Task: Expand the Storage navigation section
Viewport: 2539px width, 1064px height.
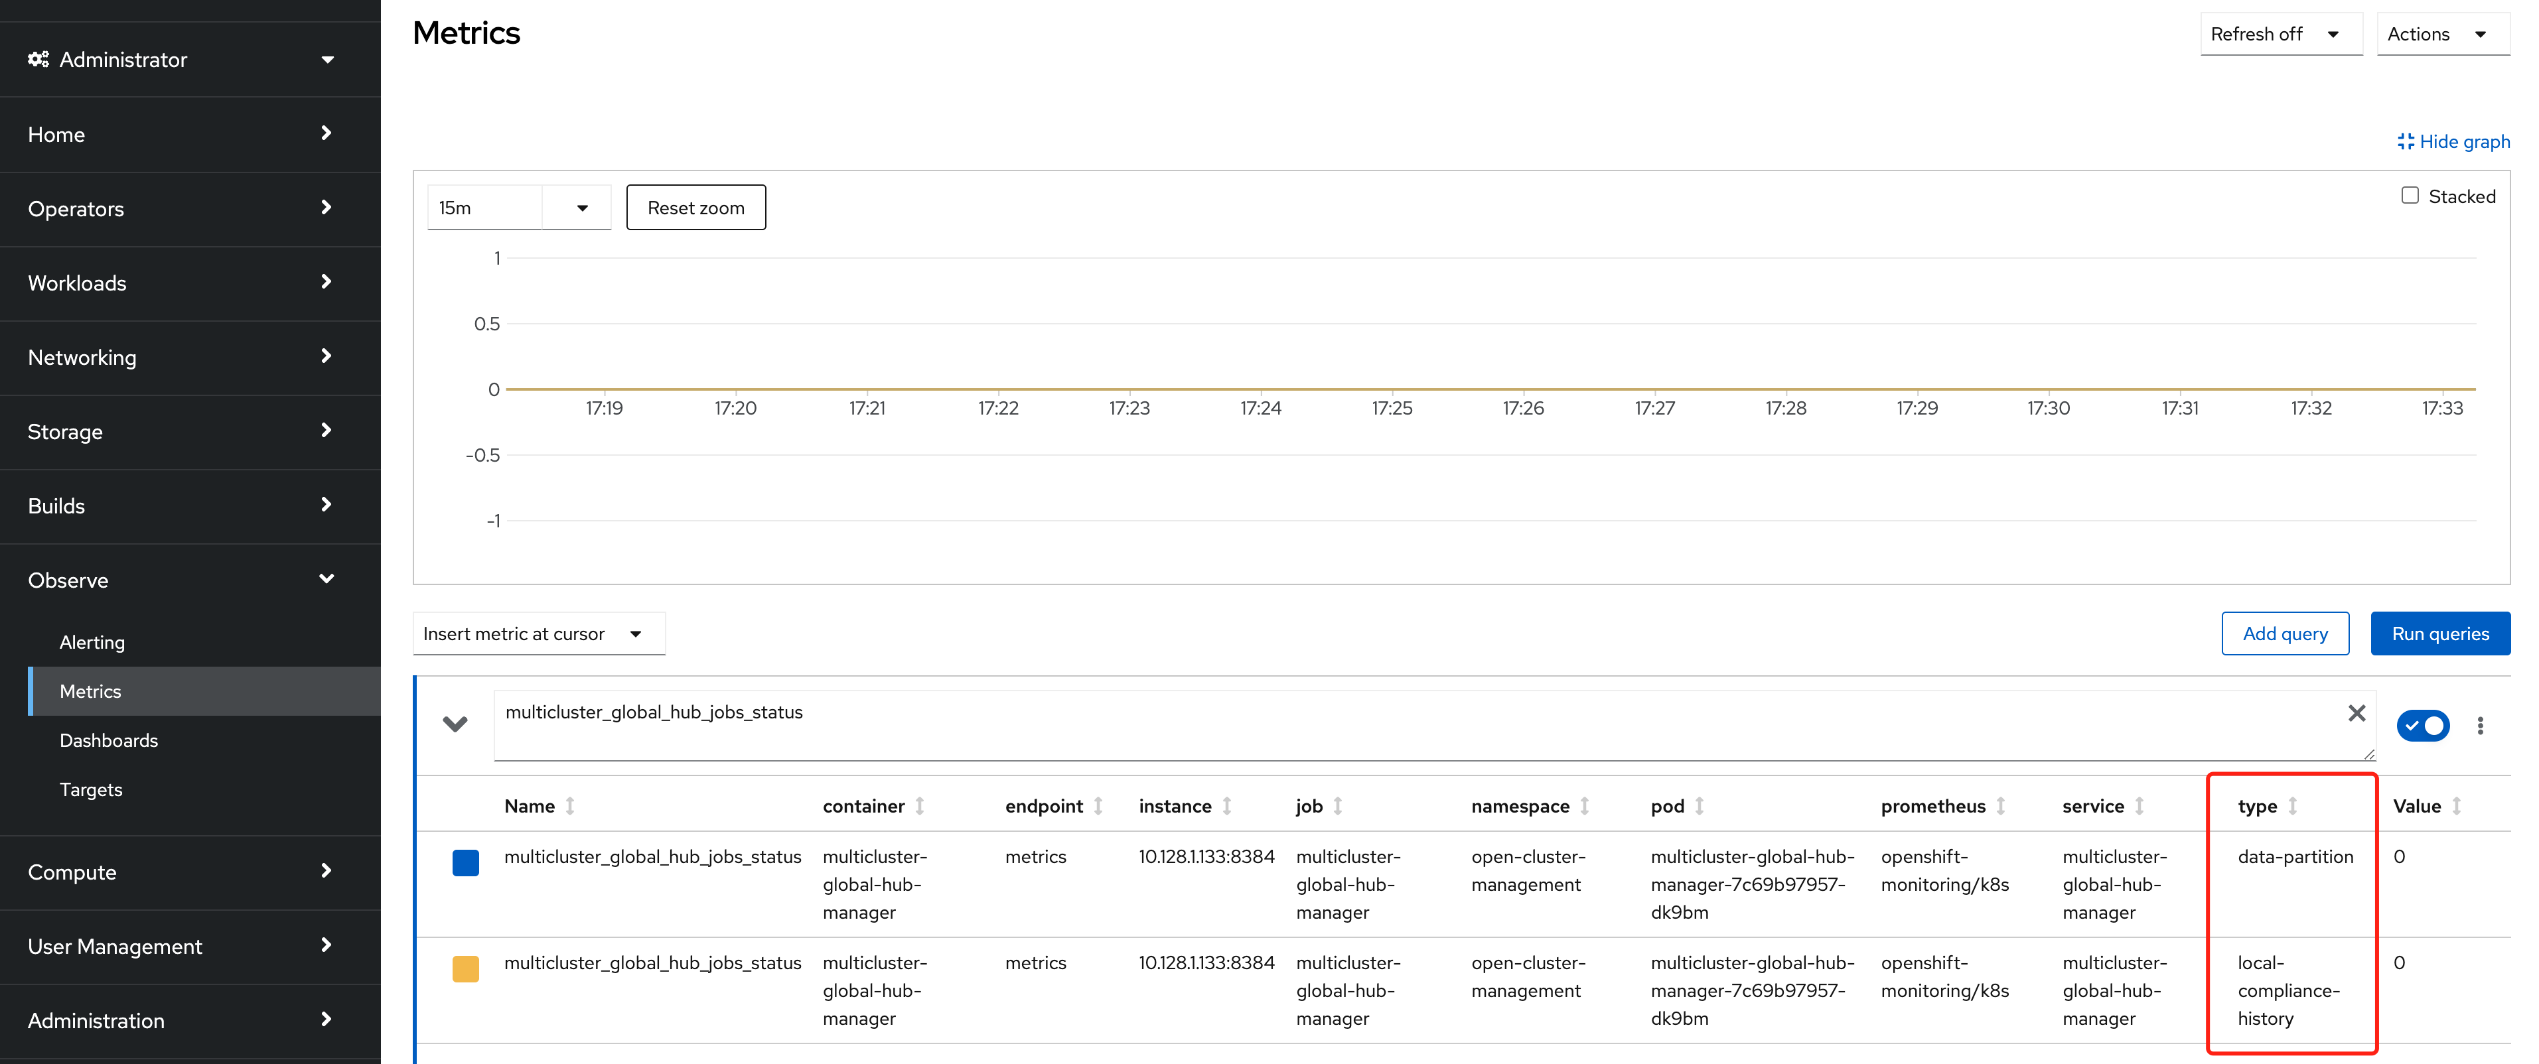Action: [190, 432]
